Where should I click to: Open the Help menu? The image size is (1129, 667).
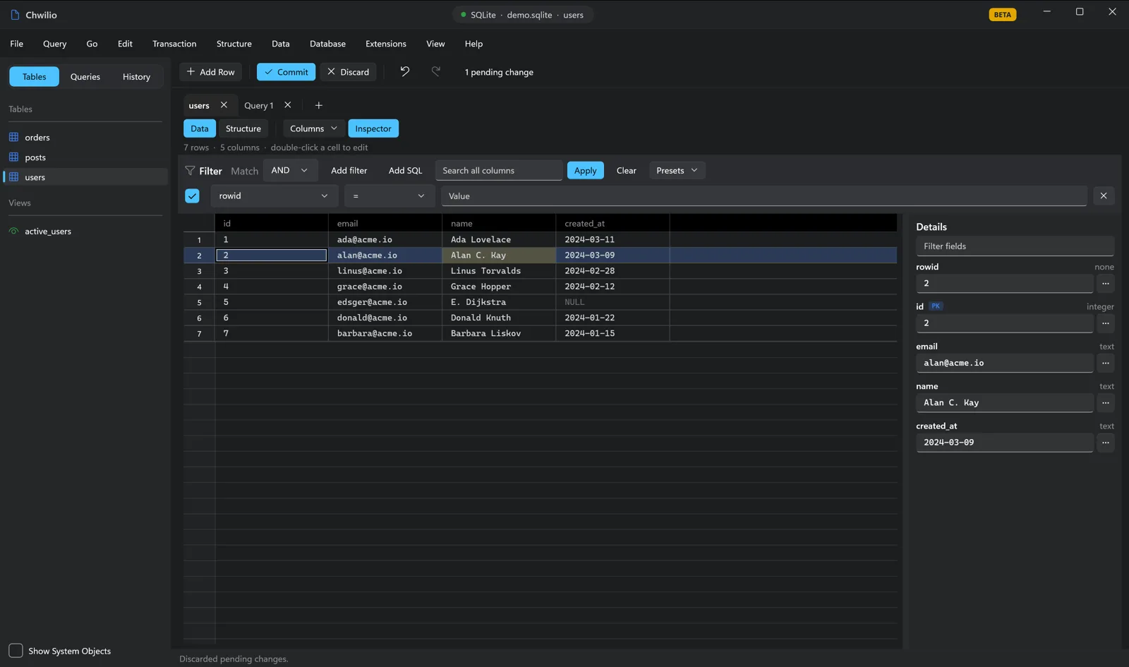(473, 44)
